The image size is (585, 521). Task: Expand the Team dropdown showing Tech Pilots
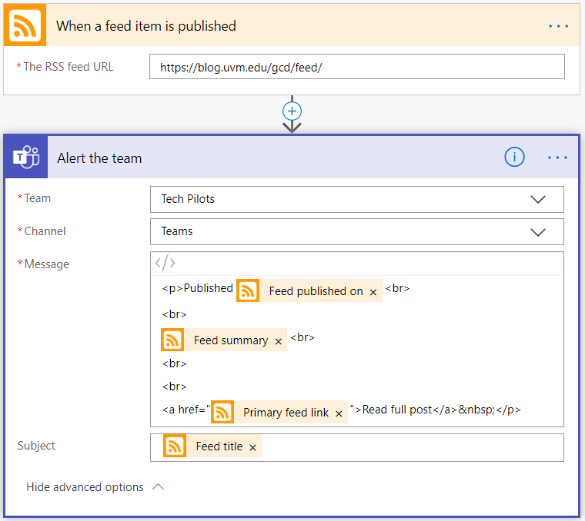pos(538,199)
